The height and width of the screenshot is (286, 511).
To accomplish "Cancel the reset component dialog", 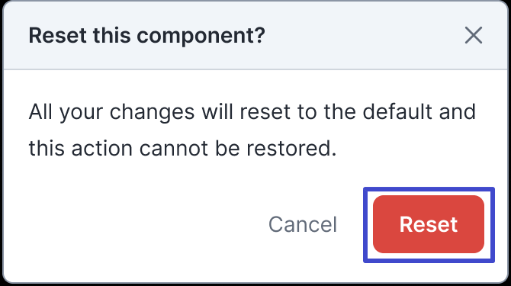I will tap(303, 224).
